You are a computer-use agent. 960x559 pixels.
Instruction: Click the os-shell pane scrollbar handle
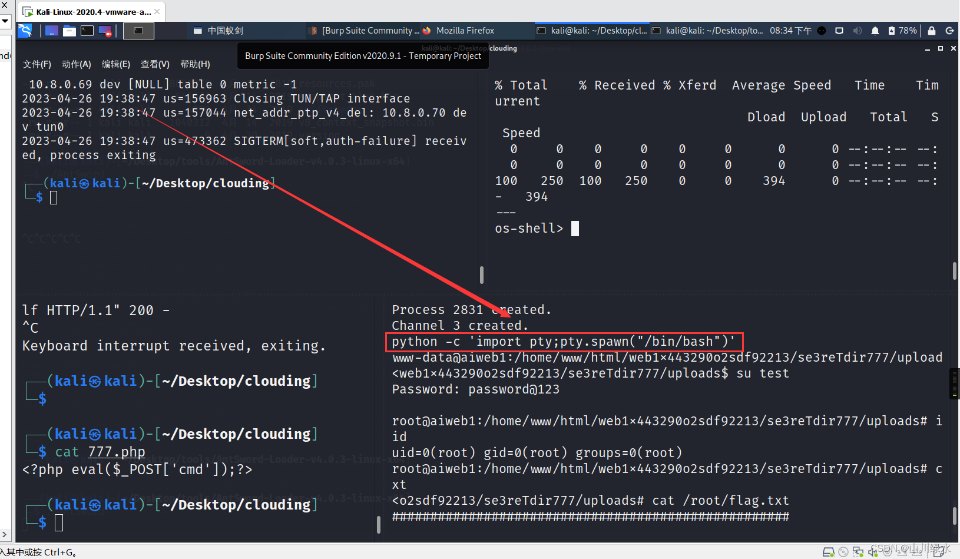click(x=955, y=271)
